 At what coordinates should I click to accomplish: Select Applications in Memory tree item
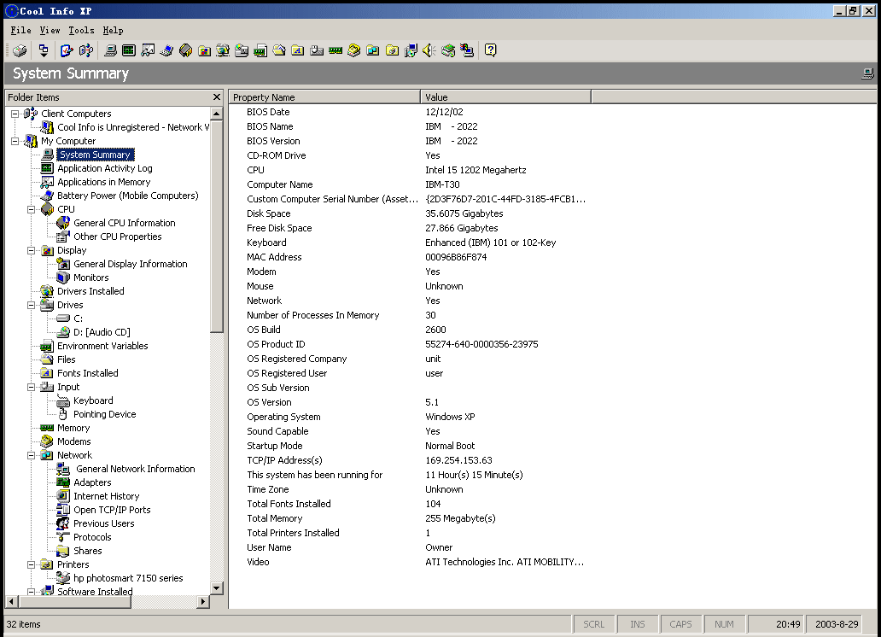tap(104, 182)
